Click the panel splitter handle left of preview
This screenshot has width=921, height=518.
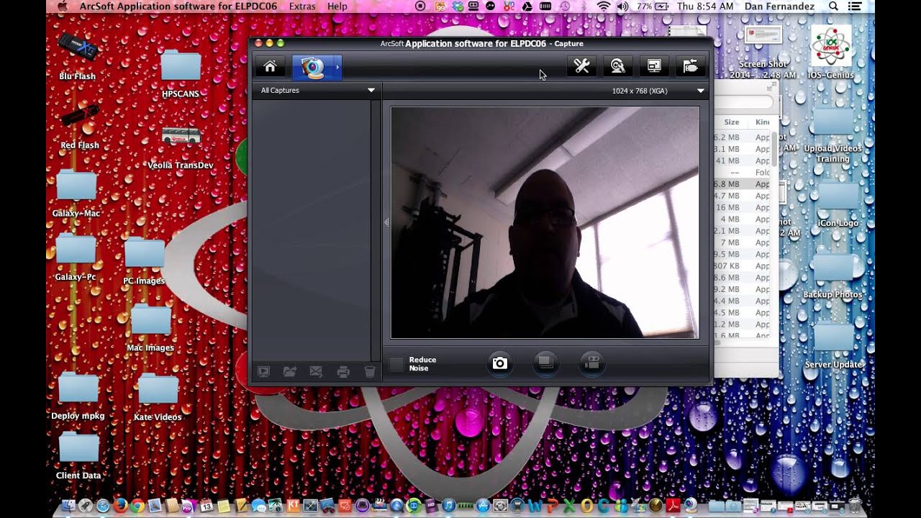(386, 223)
